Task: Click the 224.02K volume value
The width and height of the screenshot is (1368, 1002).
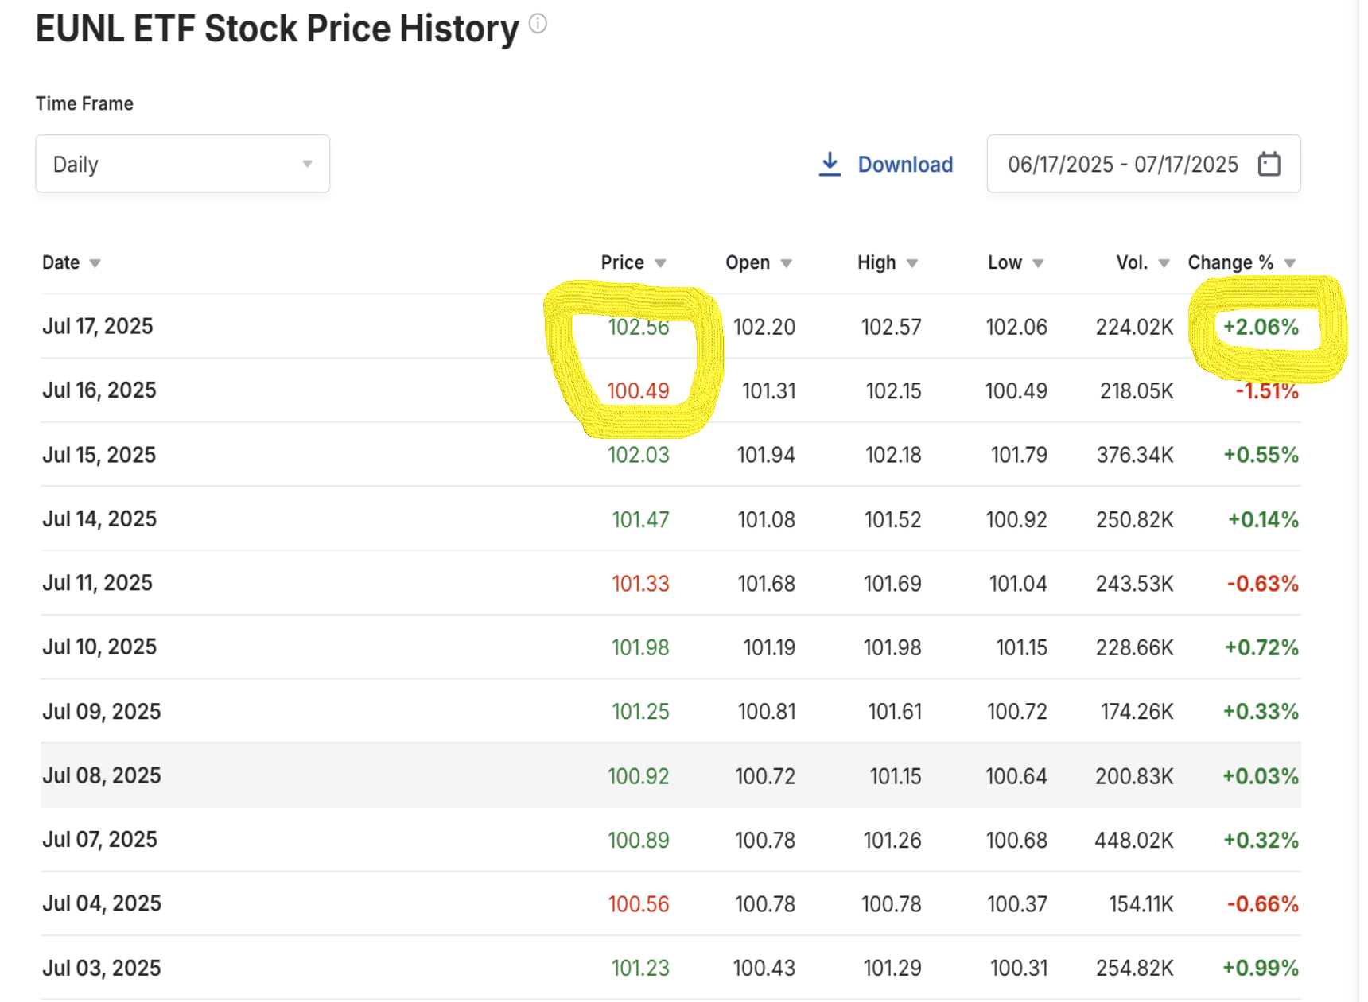Action: click(x=1134, y=327)
